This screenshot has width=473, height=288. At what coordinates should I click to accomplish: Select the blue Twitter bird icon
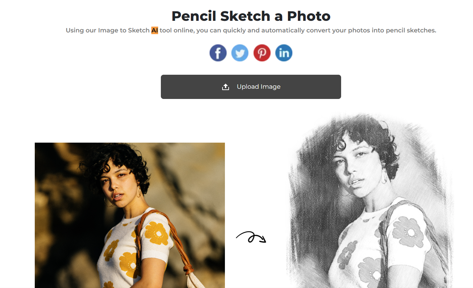coord(240,53)
